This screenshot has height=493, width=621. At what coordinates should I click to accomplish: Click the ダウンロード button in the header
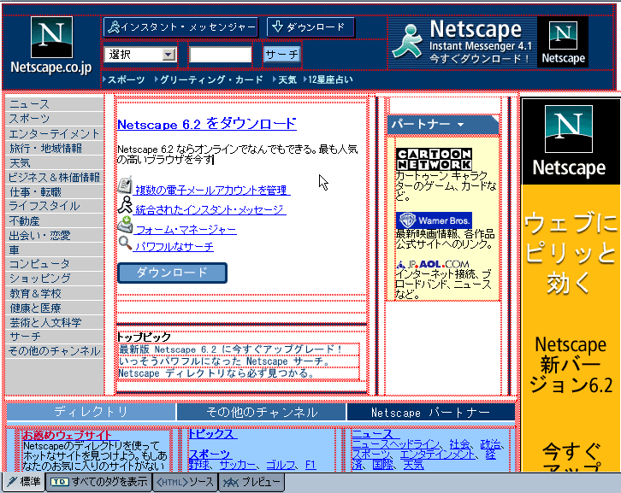pos(310,27)
